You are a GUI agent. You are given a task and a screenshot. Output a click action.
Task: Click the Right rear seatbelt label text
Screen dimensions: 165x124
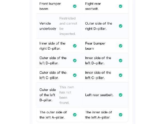(x=93, y=6)
